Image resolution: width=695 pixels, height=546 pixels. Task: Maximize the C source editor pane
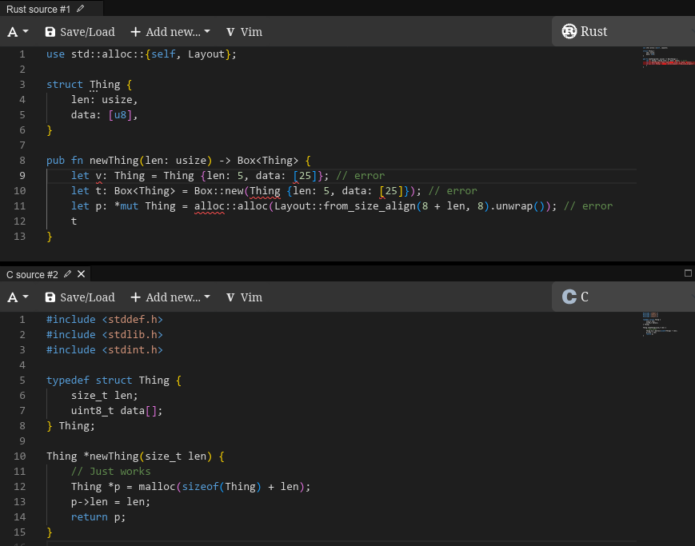(x=688, y=273)
